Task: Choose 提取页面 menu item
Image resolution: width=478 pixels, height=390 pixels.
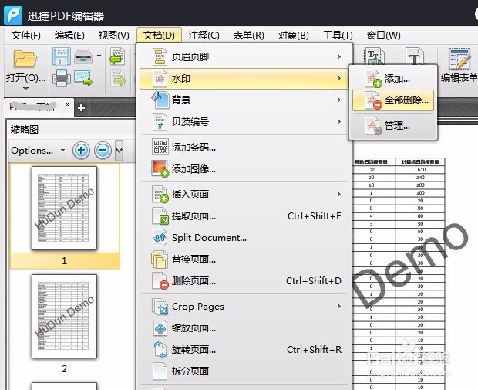Action: [x=244, y=216]
